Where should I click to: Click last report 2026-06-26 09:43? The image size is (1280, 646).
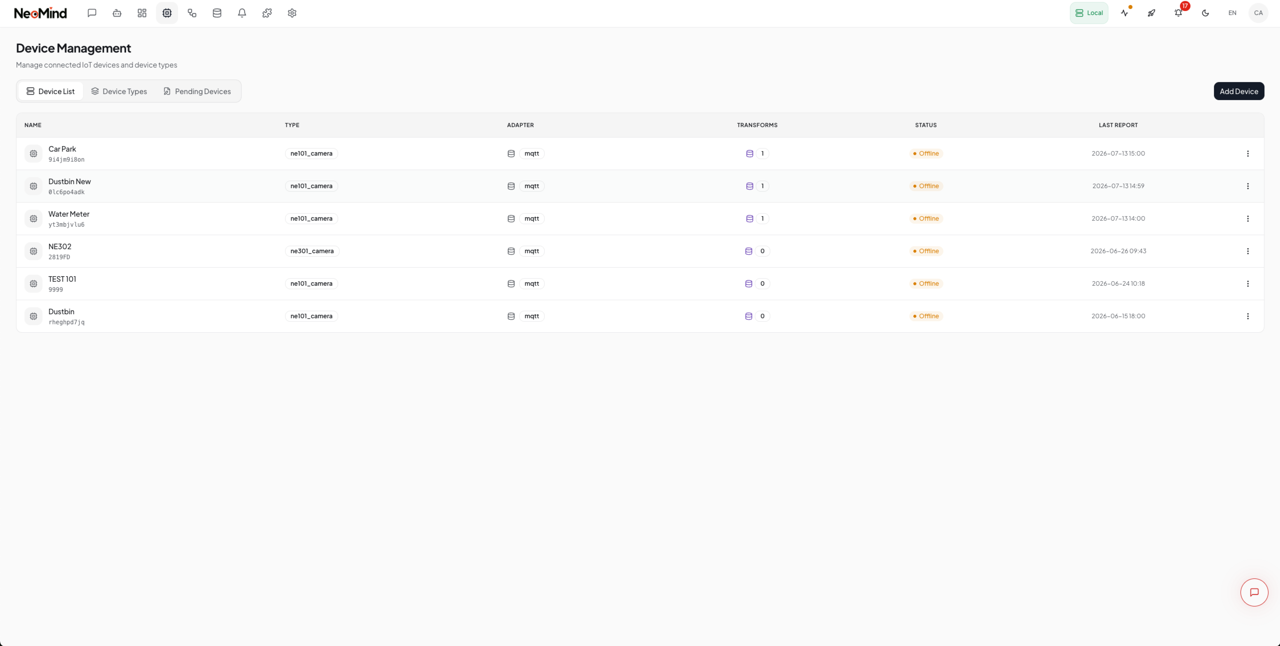coord(1118,251)
